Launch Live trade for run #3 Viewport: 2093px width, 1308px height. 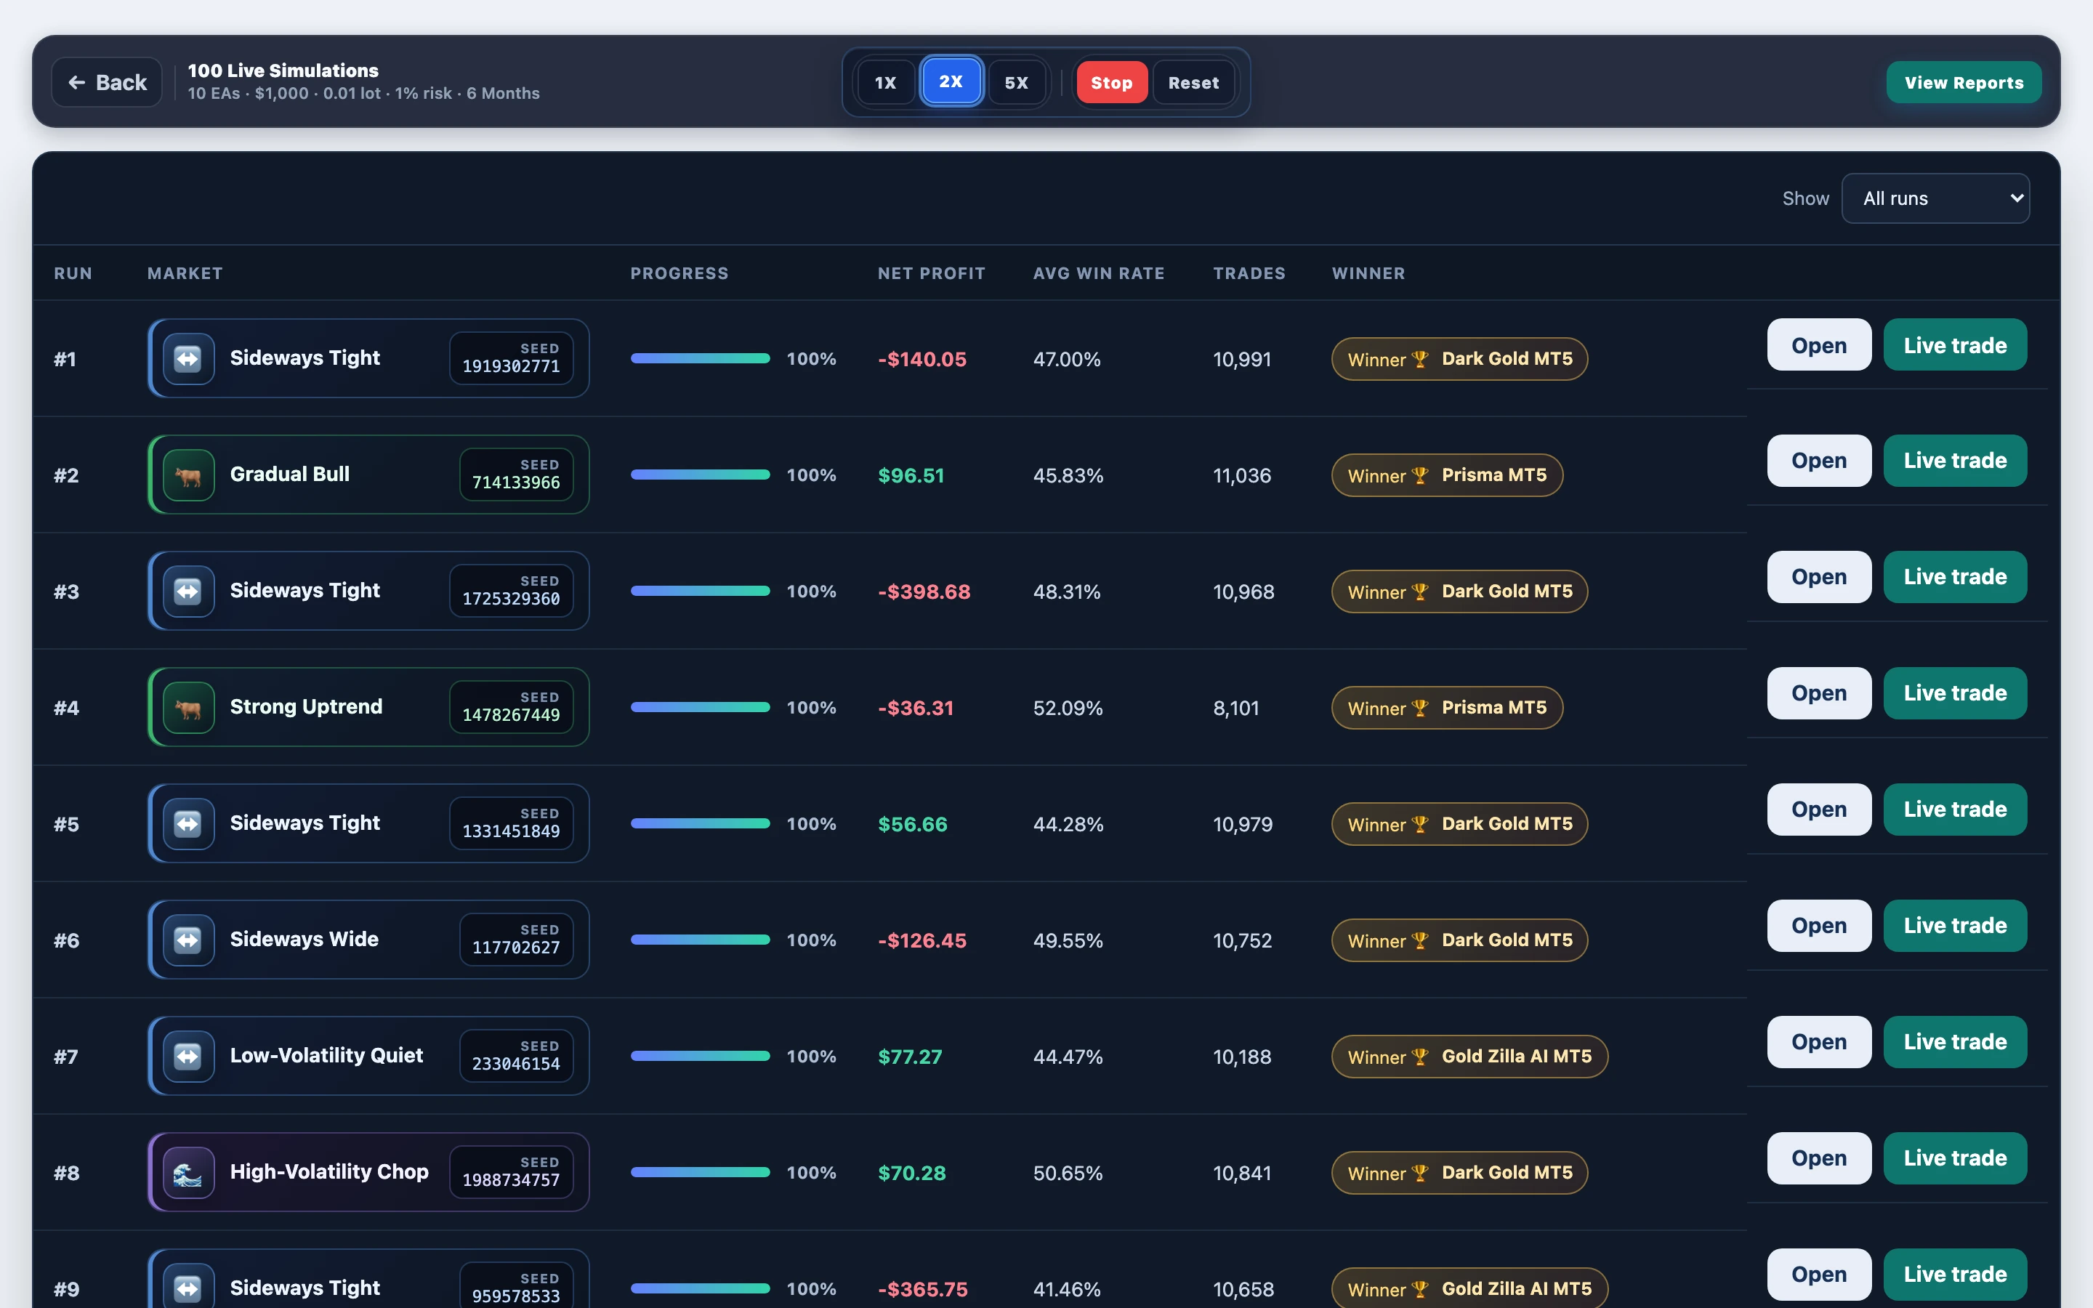point(1955,577)
